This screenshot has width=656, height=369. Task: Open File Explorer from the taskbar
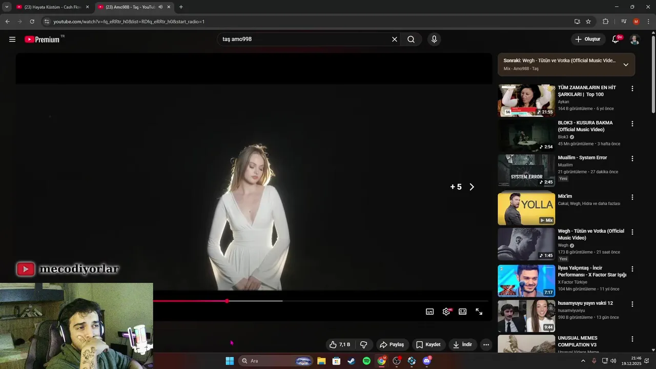pyautogui.click(x=321, y=361)
